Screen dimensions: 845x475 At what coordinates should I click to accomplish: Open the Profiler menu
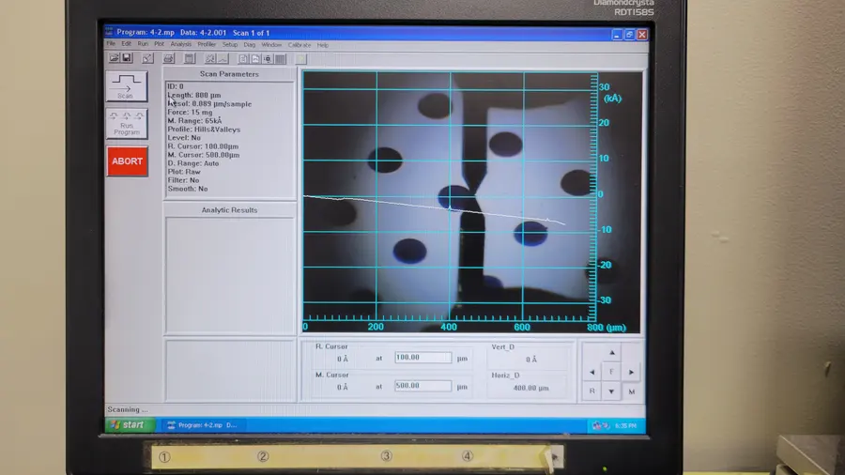pos(207,45)
